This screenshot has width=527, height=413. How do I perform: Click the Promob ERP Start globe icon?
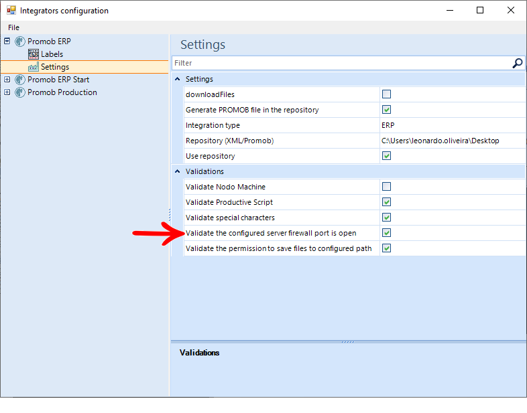(x=20, y=80)
